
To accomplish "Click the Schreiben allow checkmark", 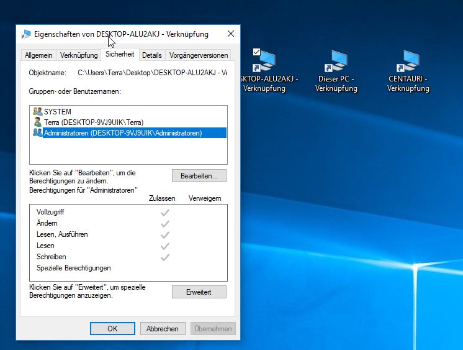I will point(164,257).
